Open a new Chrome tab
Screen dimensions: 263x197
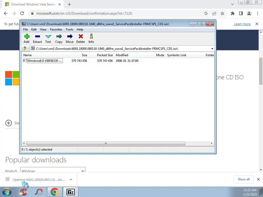click(x=69, y=4)
